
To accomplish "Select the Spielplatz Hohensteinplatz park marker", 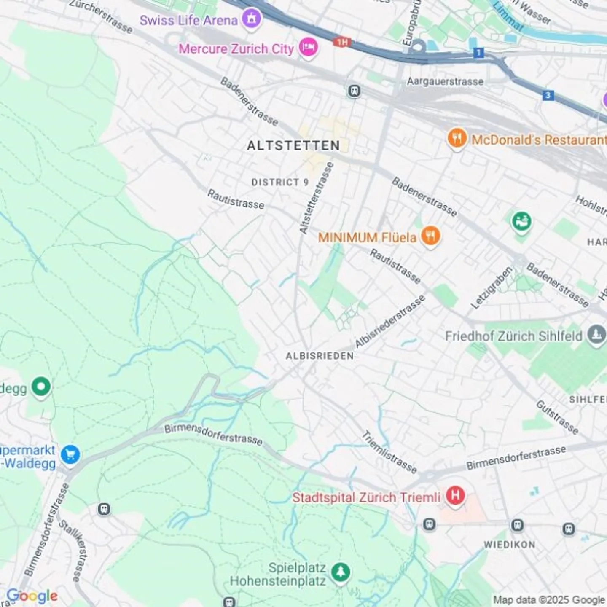I will pyautogui.click(x=341, y=573).
